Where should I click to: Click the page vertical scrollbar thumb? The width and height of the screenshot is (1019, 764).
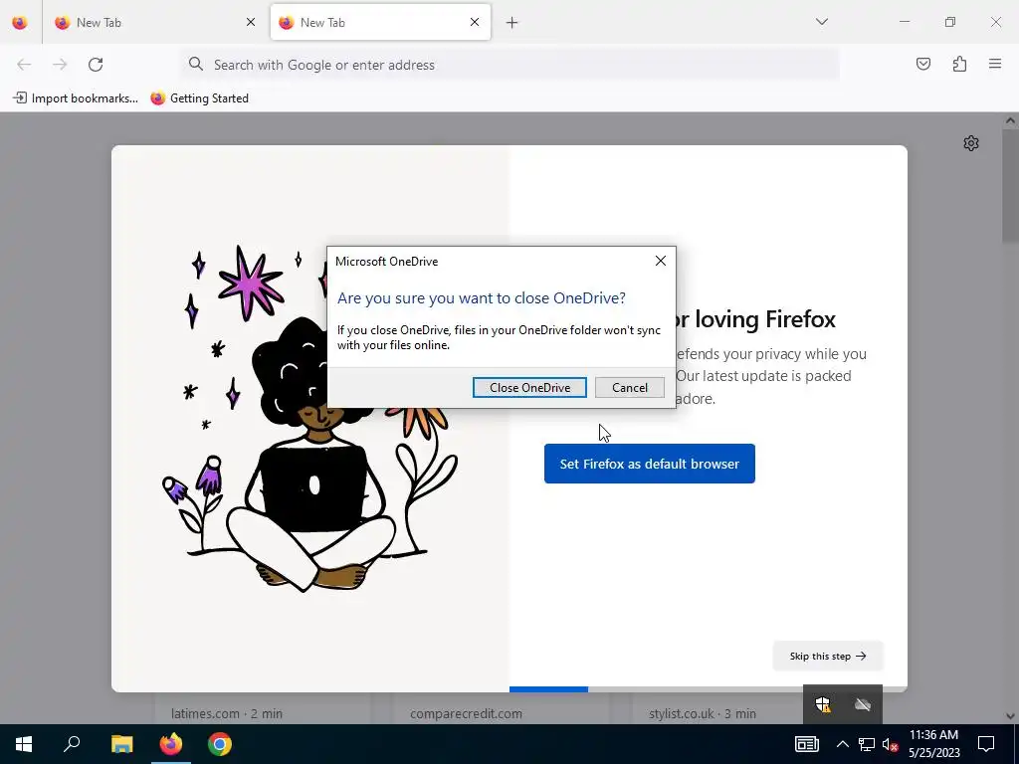coord(1010,185)
